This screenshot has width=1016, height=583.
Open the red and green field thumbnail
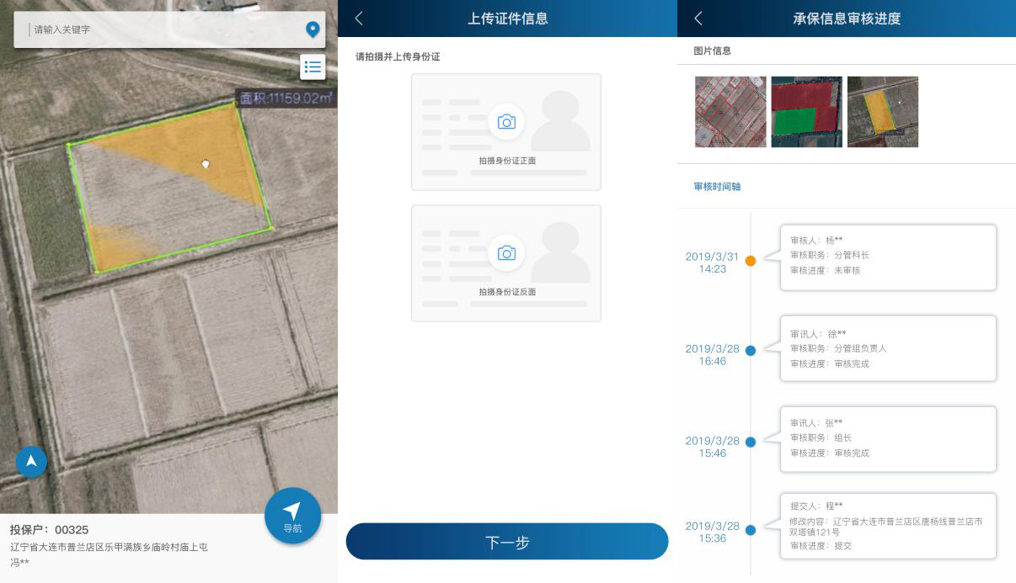pyautogui.click(x=806, y=112)
